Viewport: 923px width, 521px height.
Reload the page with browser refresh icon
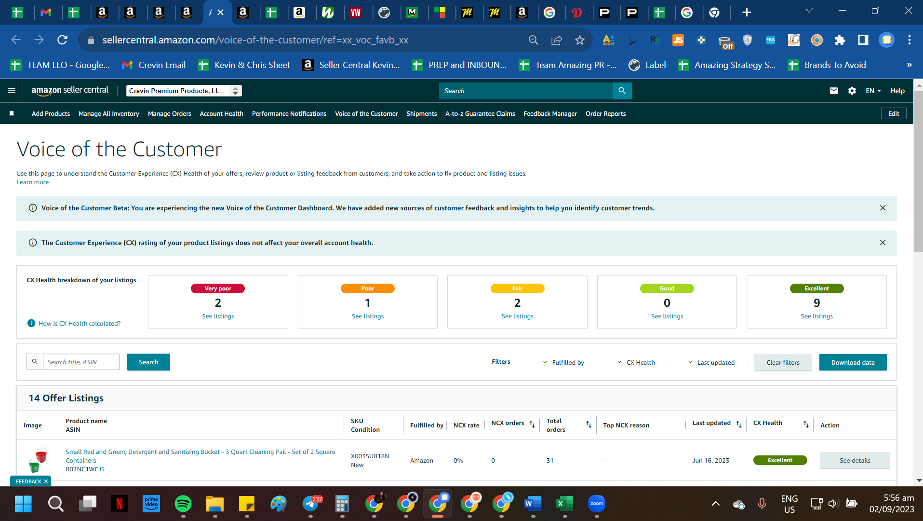coord(62,40)
